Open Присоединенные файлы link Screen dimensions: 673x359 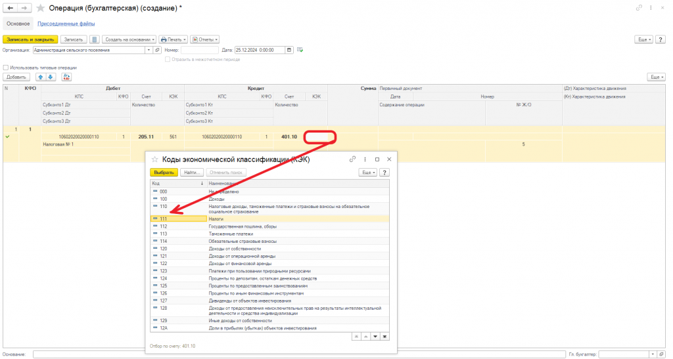coord(66,24)
